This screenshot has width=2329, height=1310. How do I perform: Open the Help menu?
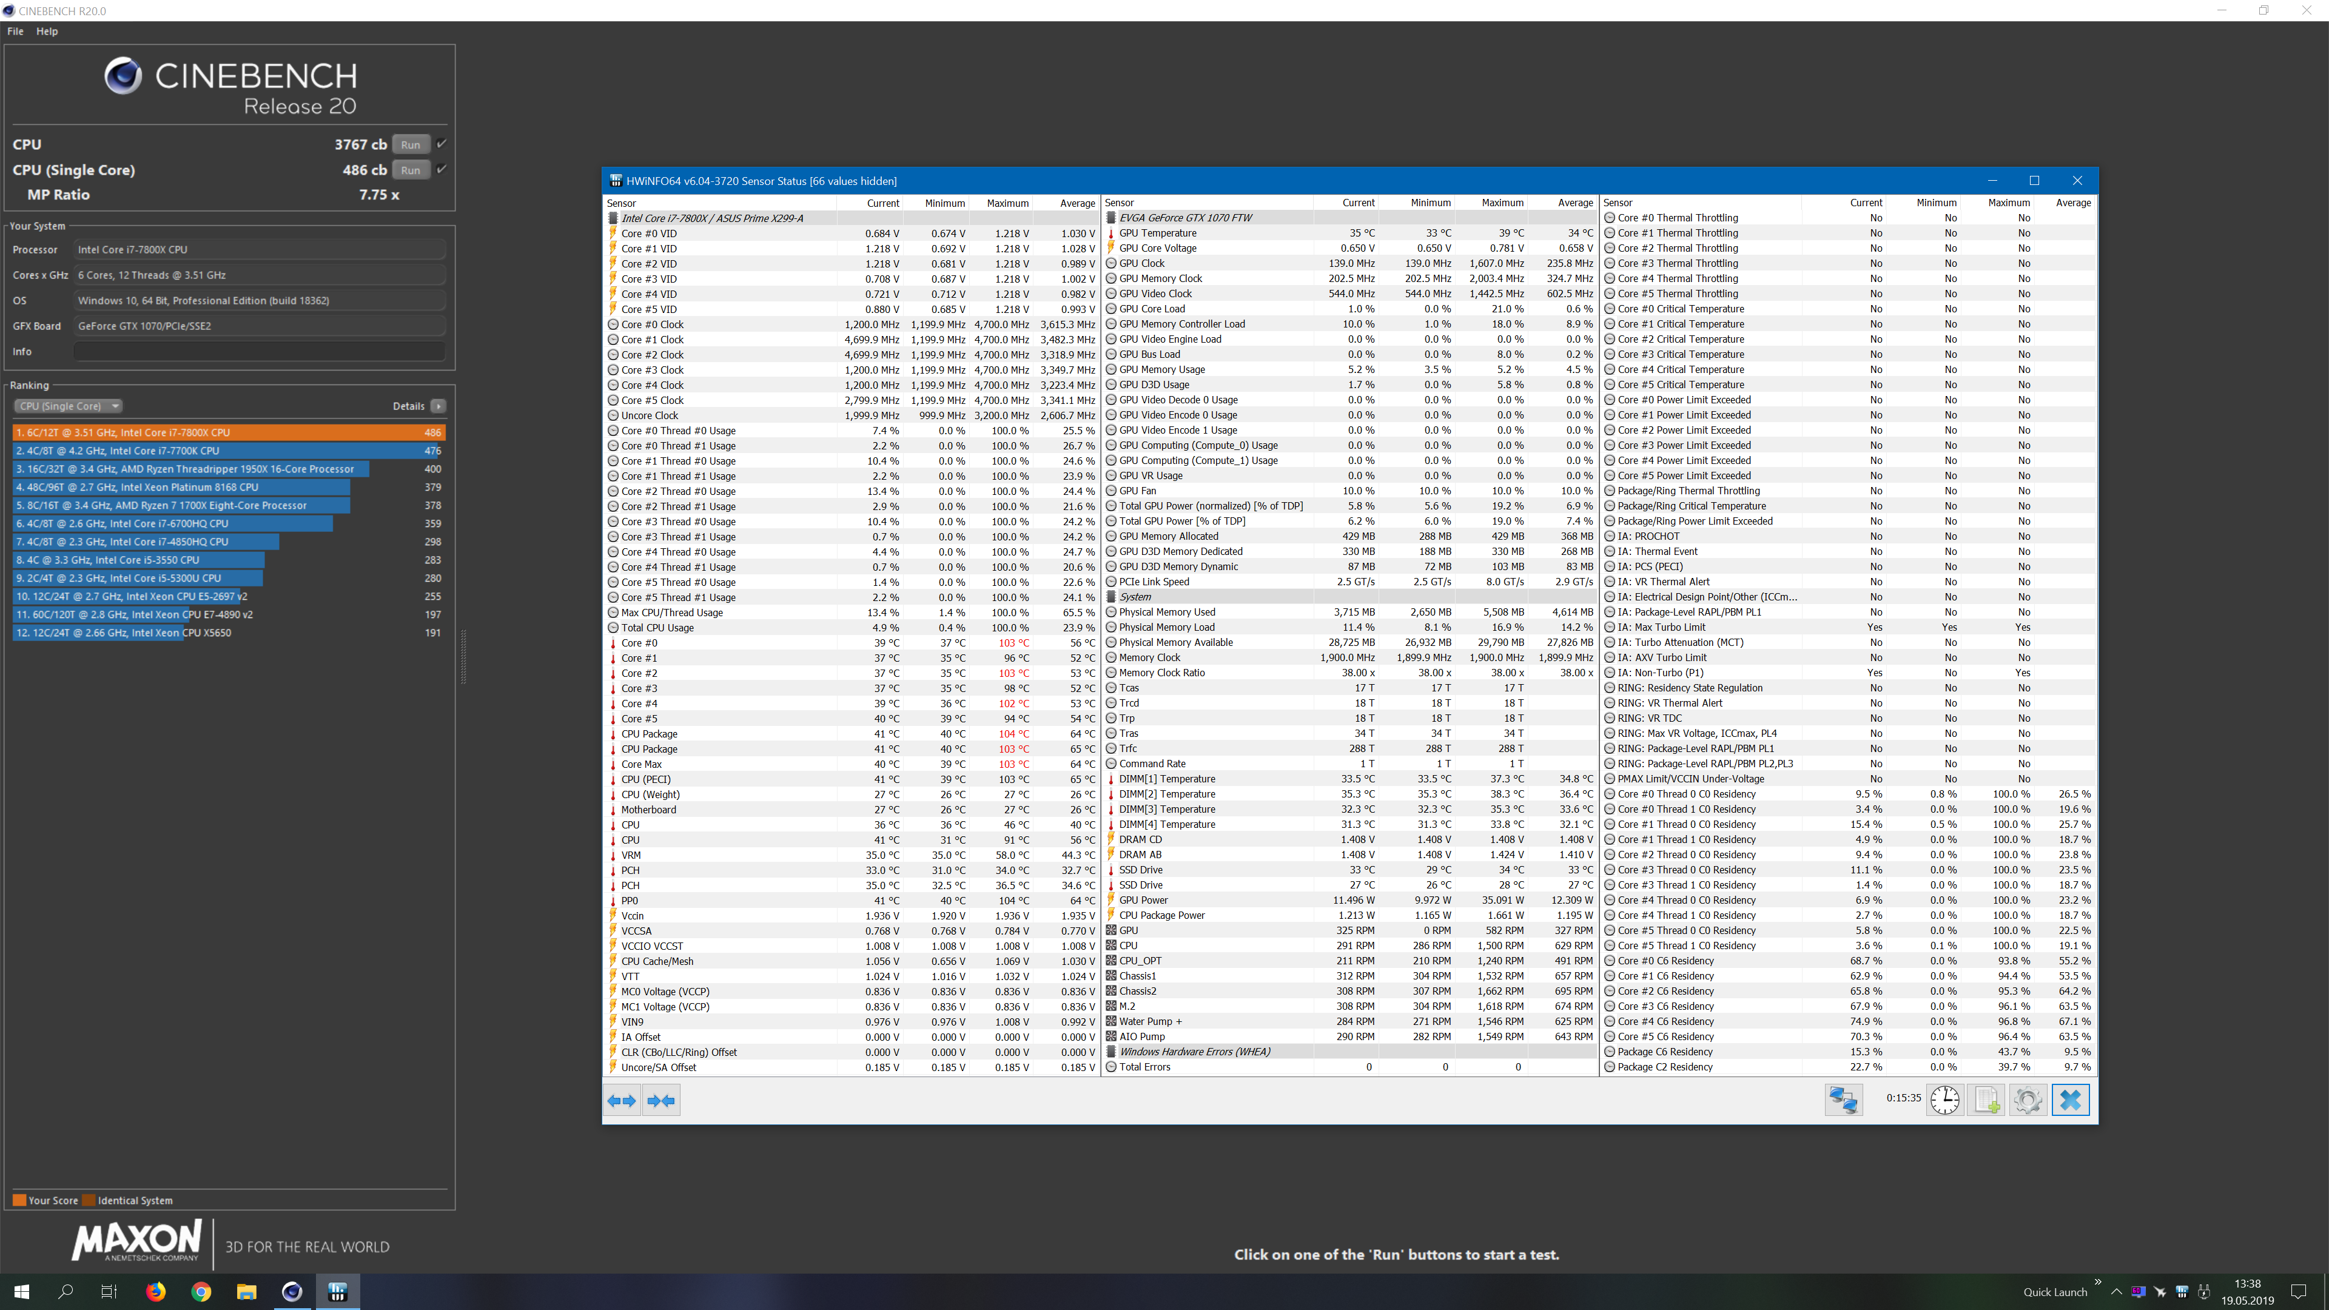click(x=47, y=31)
